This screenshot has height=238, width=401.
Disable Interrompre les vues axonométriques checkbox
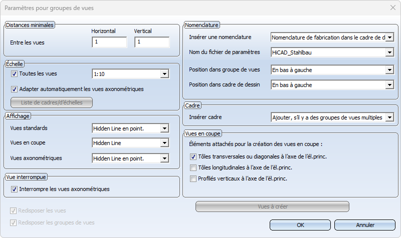(x=14, y=189)
